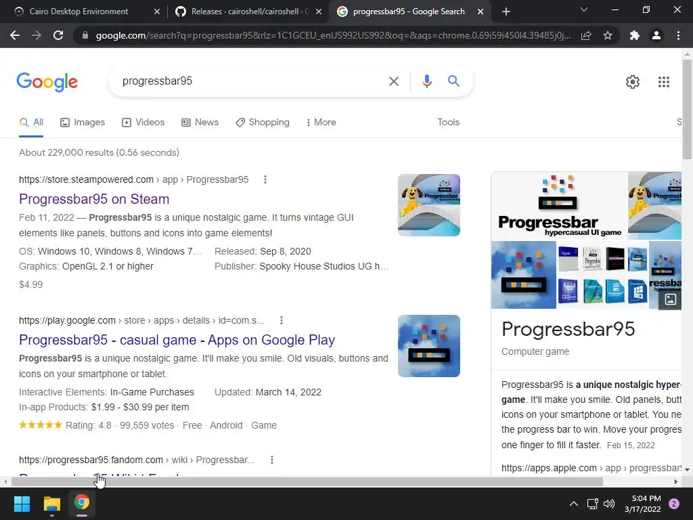
Task: Open Chrome three-dot menu
Action: (678, 35)
